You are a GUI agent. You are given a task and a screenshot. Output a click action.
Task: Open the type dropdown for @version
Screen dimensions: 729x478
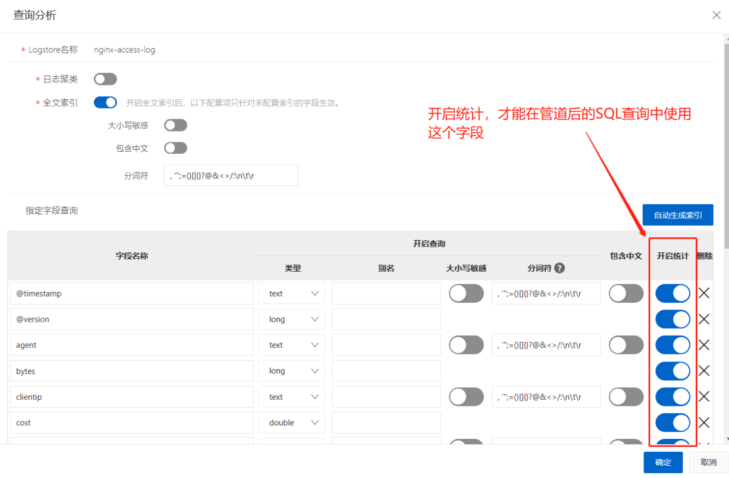292,319
